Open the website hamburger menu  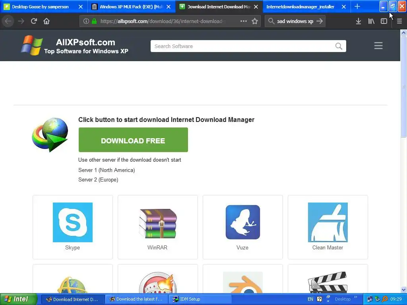378,46
